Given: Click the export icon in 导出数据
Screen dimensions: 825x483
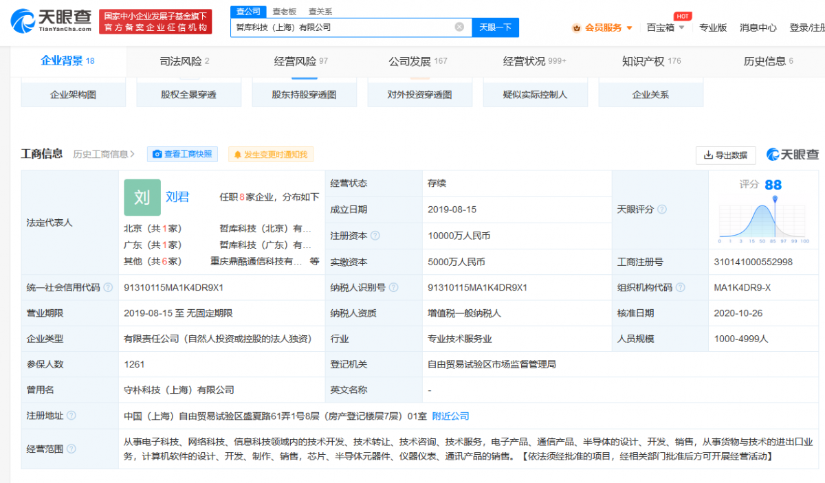Looking at the screenshot, I should point(707,155).
